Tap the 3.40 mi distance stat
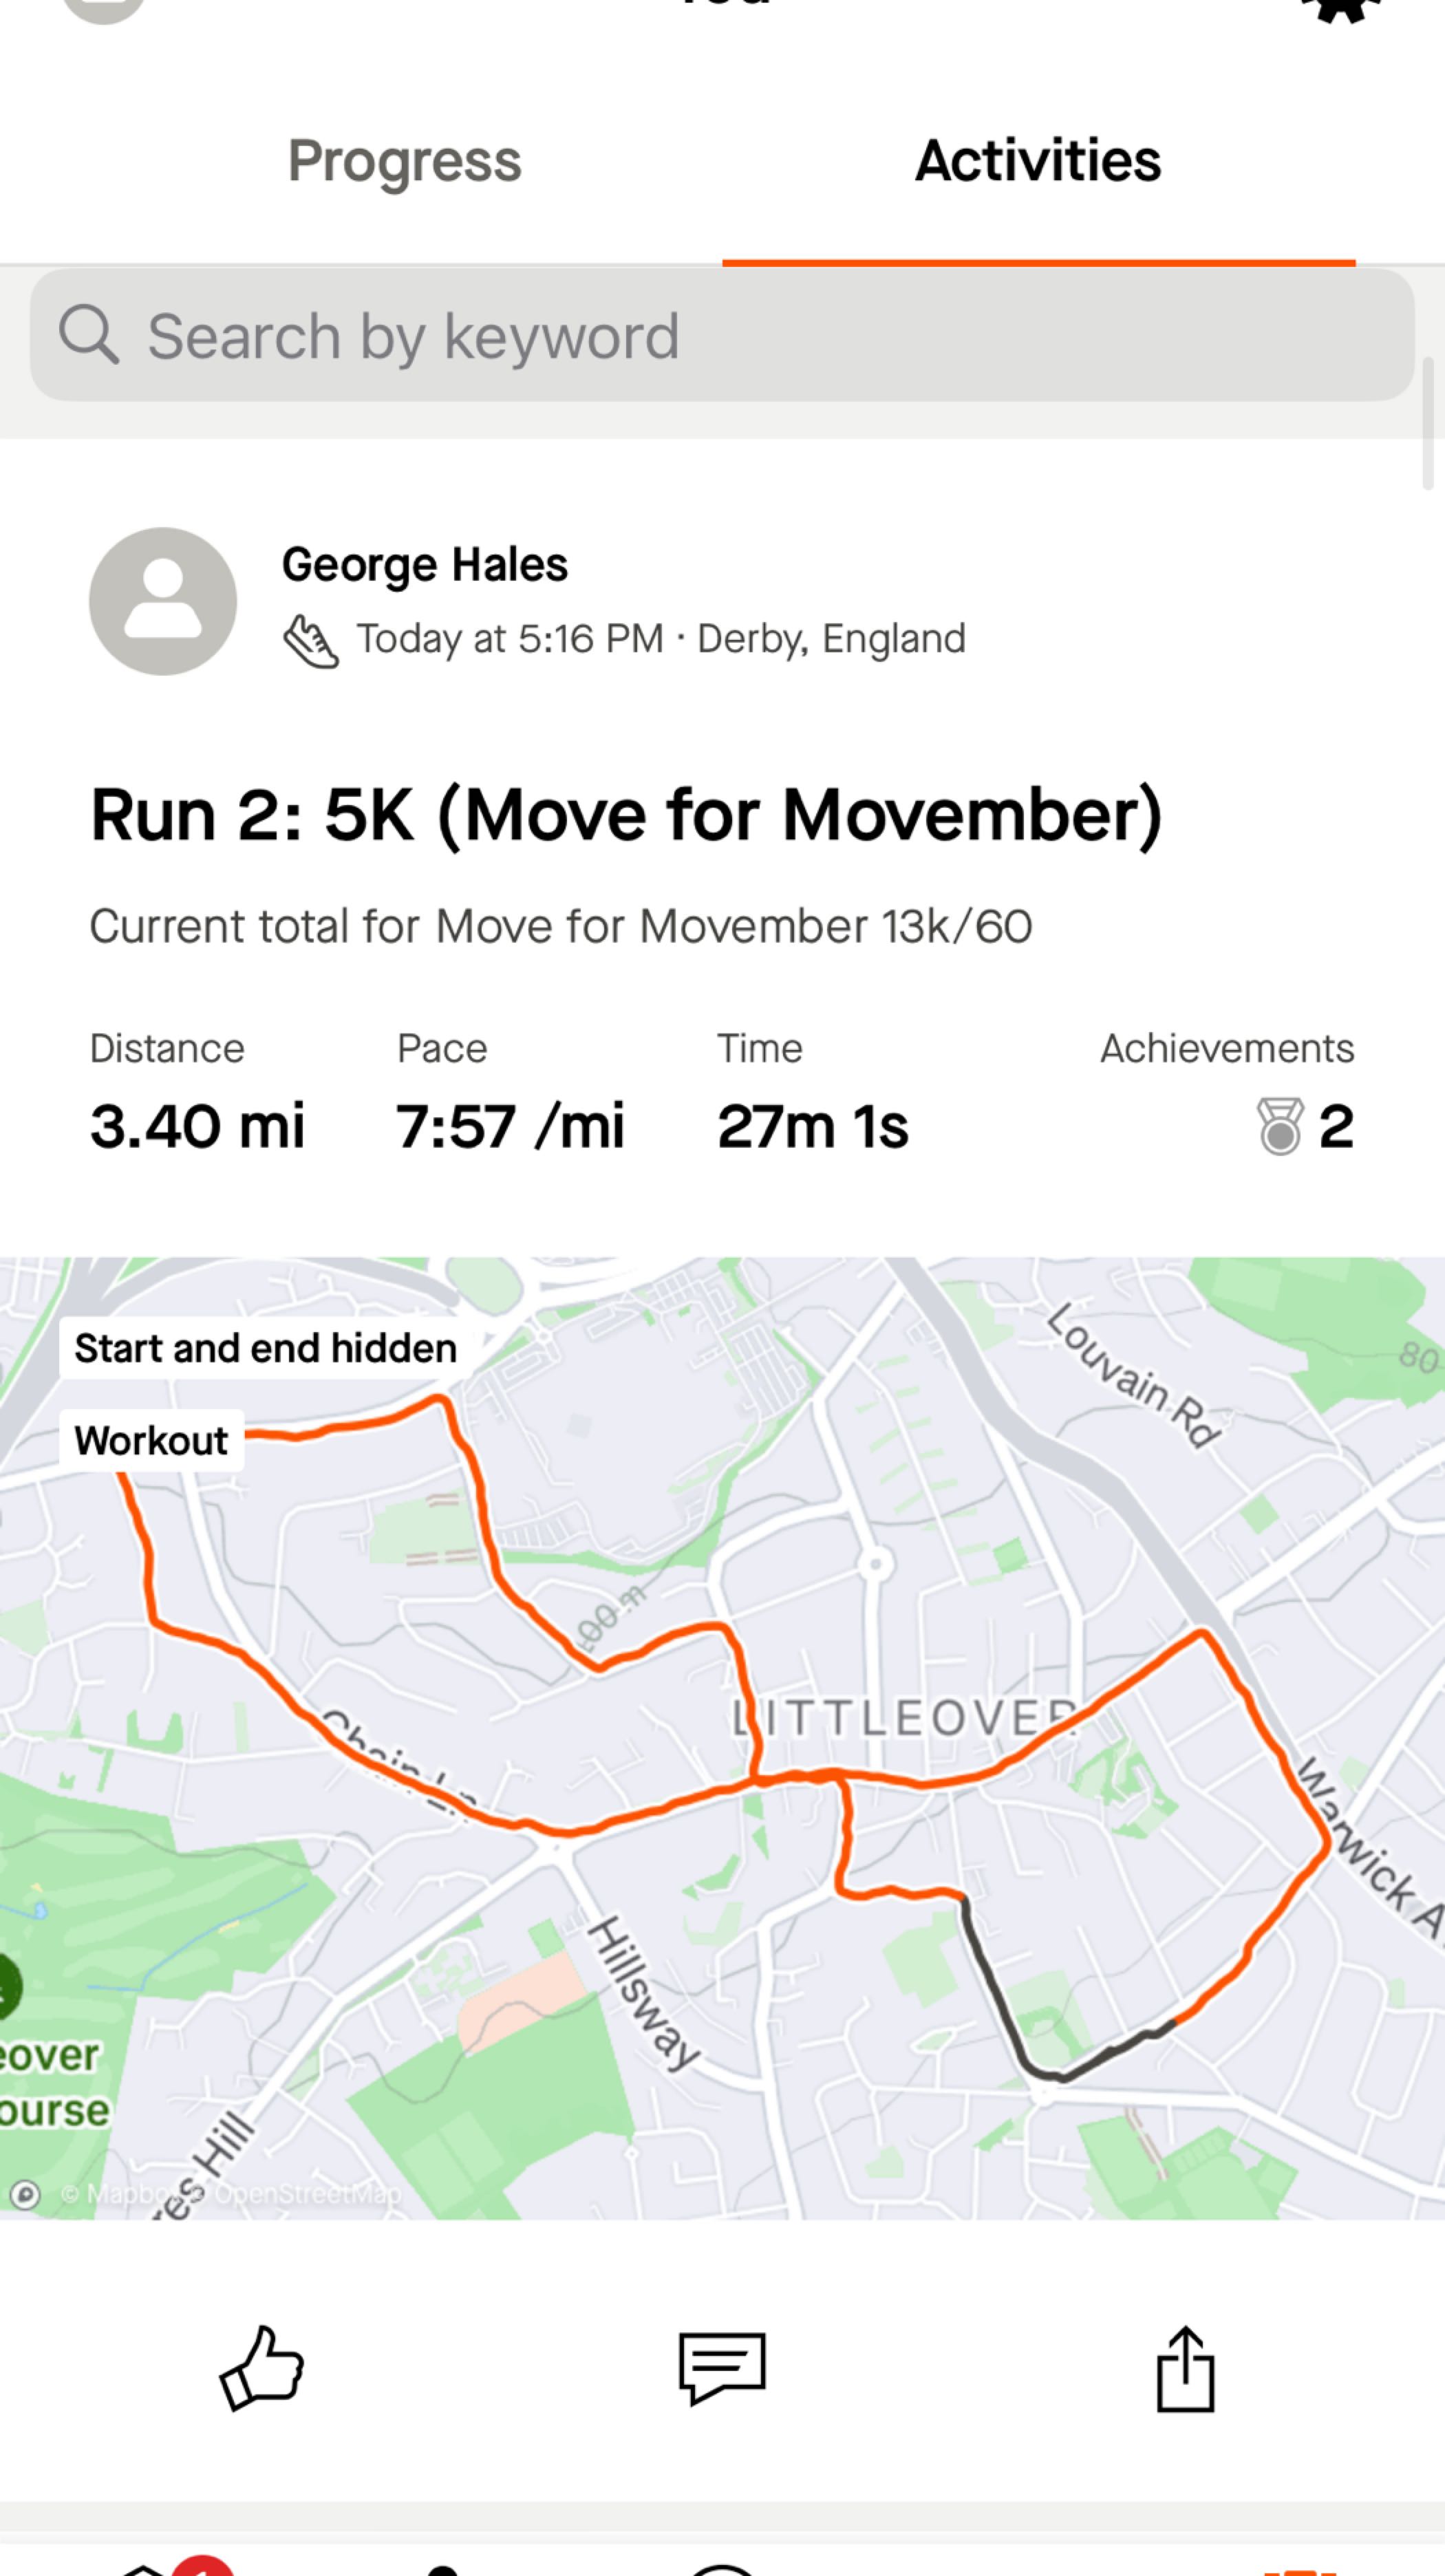Screen dimensions: 1445x2576 pos(197,1126)
